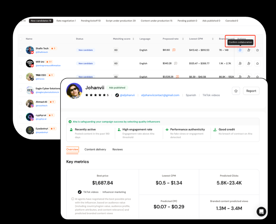Open the Script under production tab

121,20
